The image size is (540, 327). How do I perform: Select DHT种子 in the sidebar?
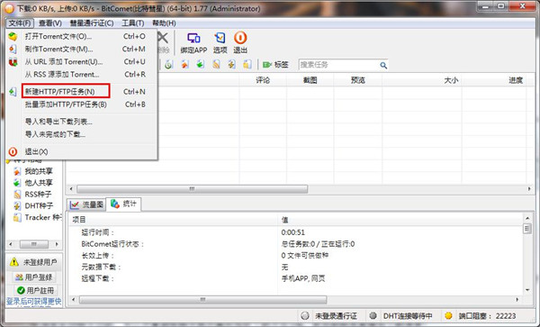point(33,205)
